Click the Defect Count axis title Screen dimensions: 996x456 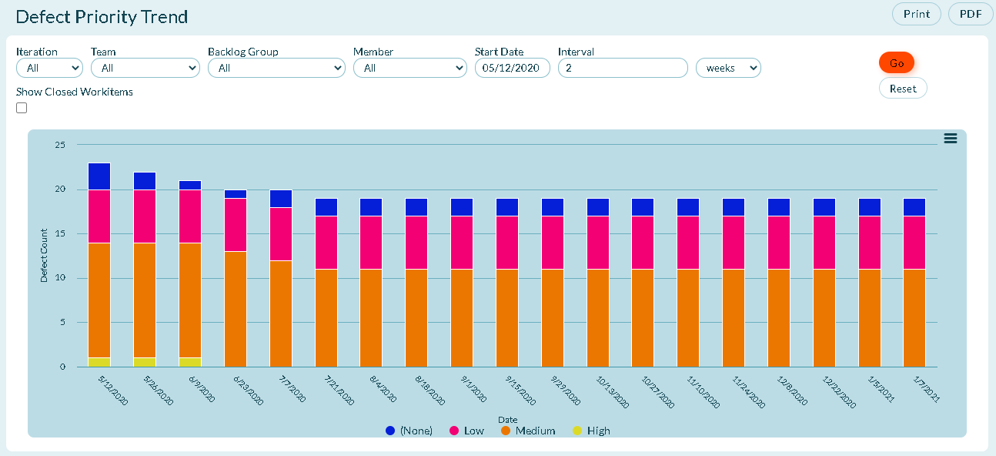(44, 255)
